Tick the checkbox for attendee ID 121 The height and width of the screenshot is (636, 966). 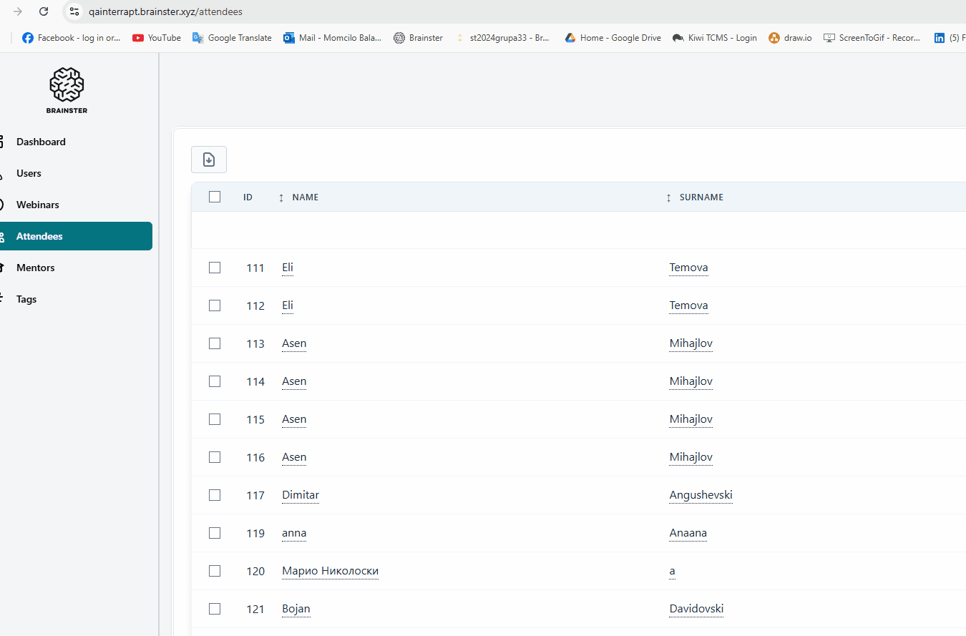215,609
